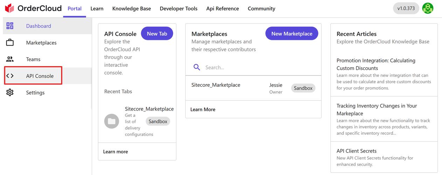The width and height of the screenshot is (442, 175).
Task: Open the API Client Secrets article
Action: tap(356, 151)
